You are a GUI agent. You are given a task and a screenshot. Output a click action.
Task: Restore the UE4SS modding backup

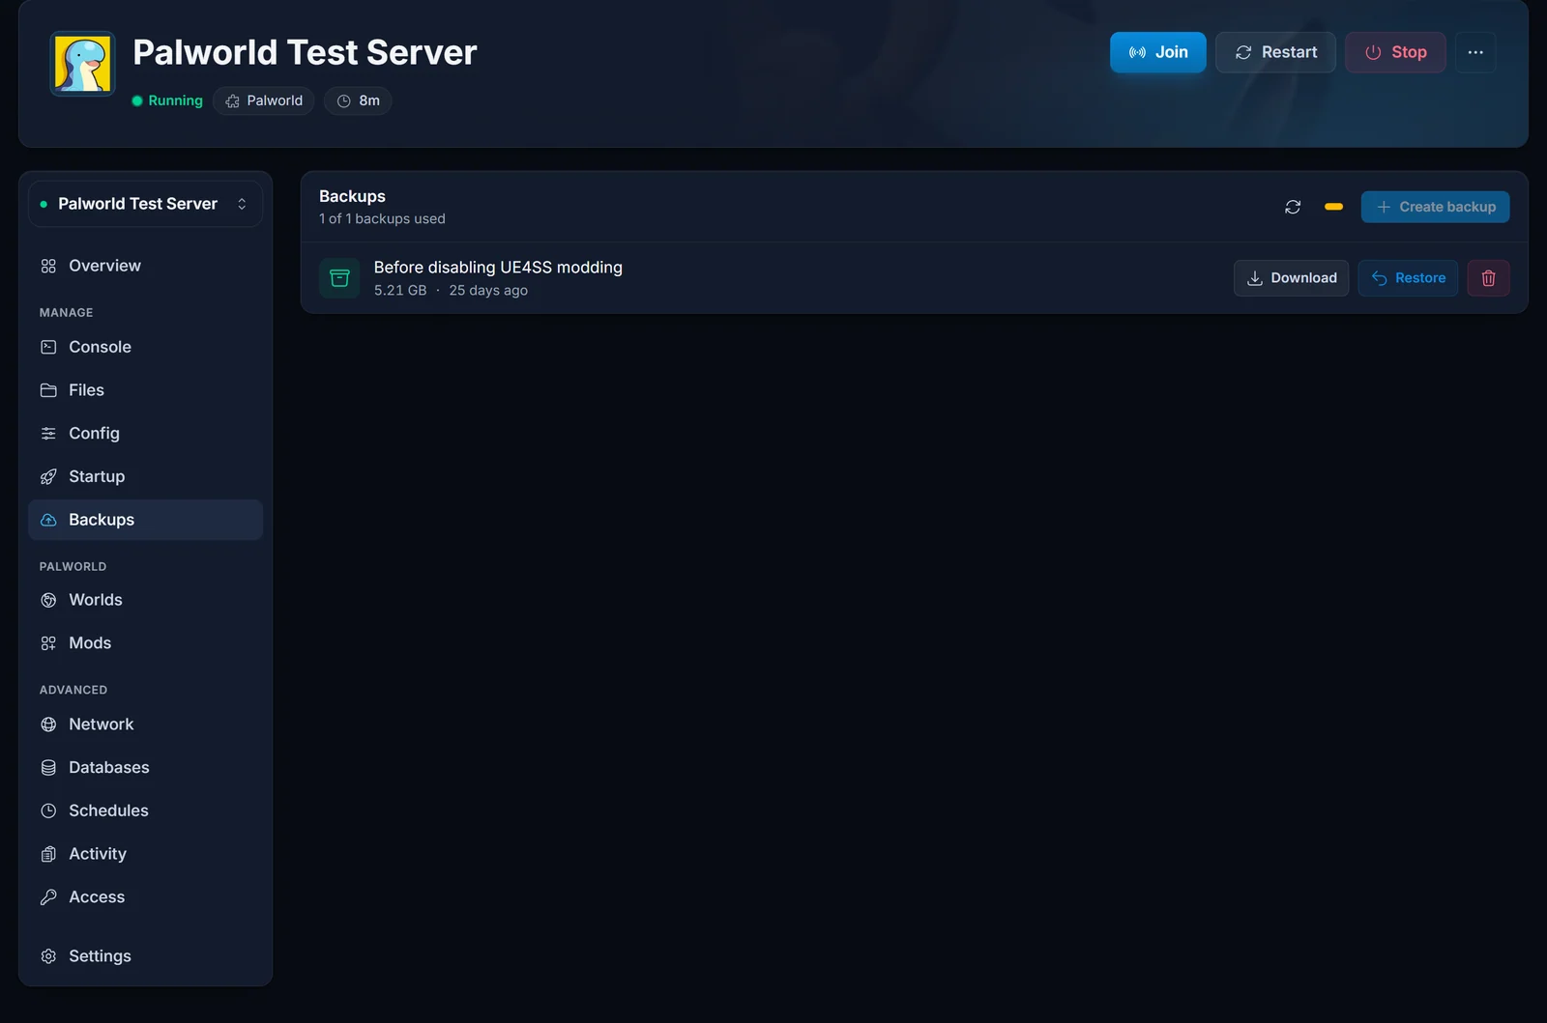1408,278
